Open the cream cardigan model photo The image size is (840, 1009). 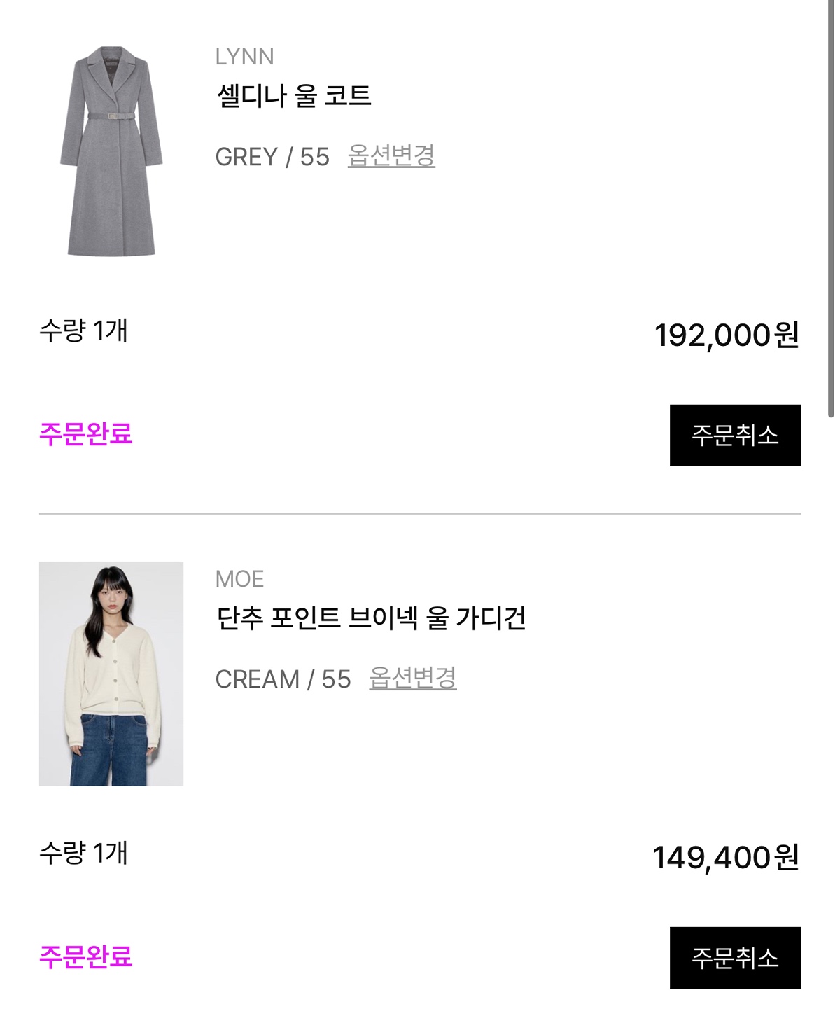[x=111, y=674]
